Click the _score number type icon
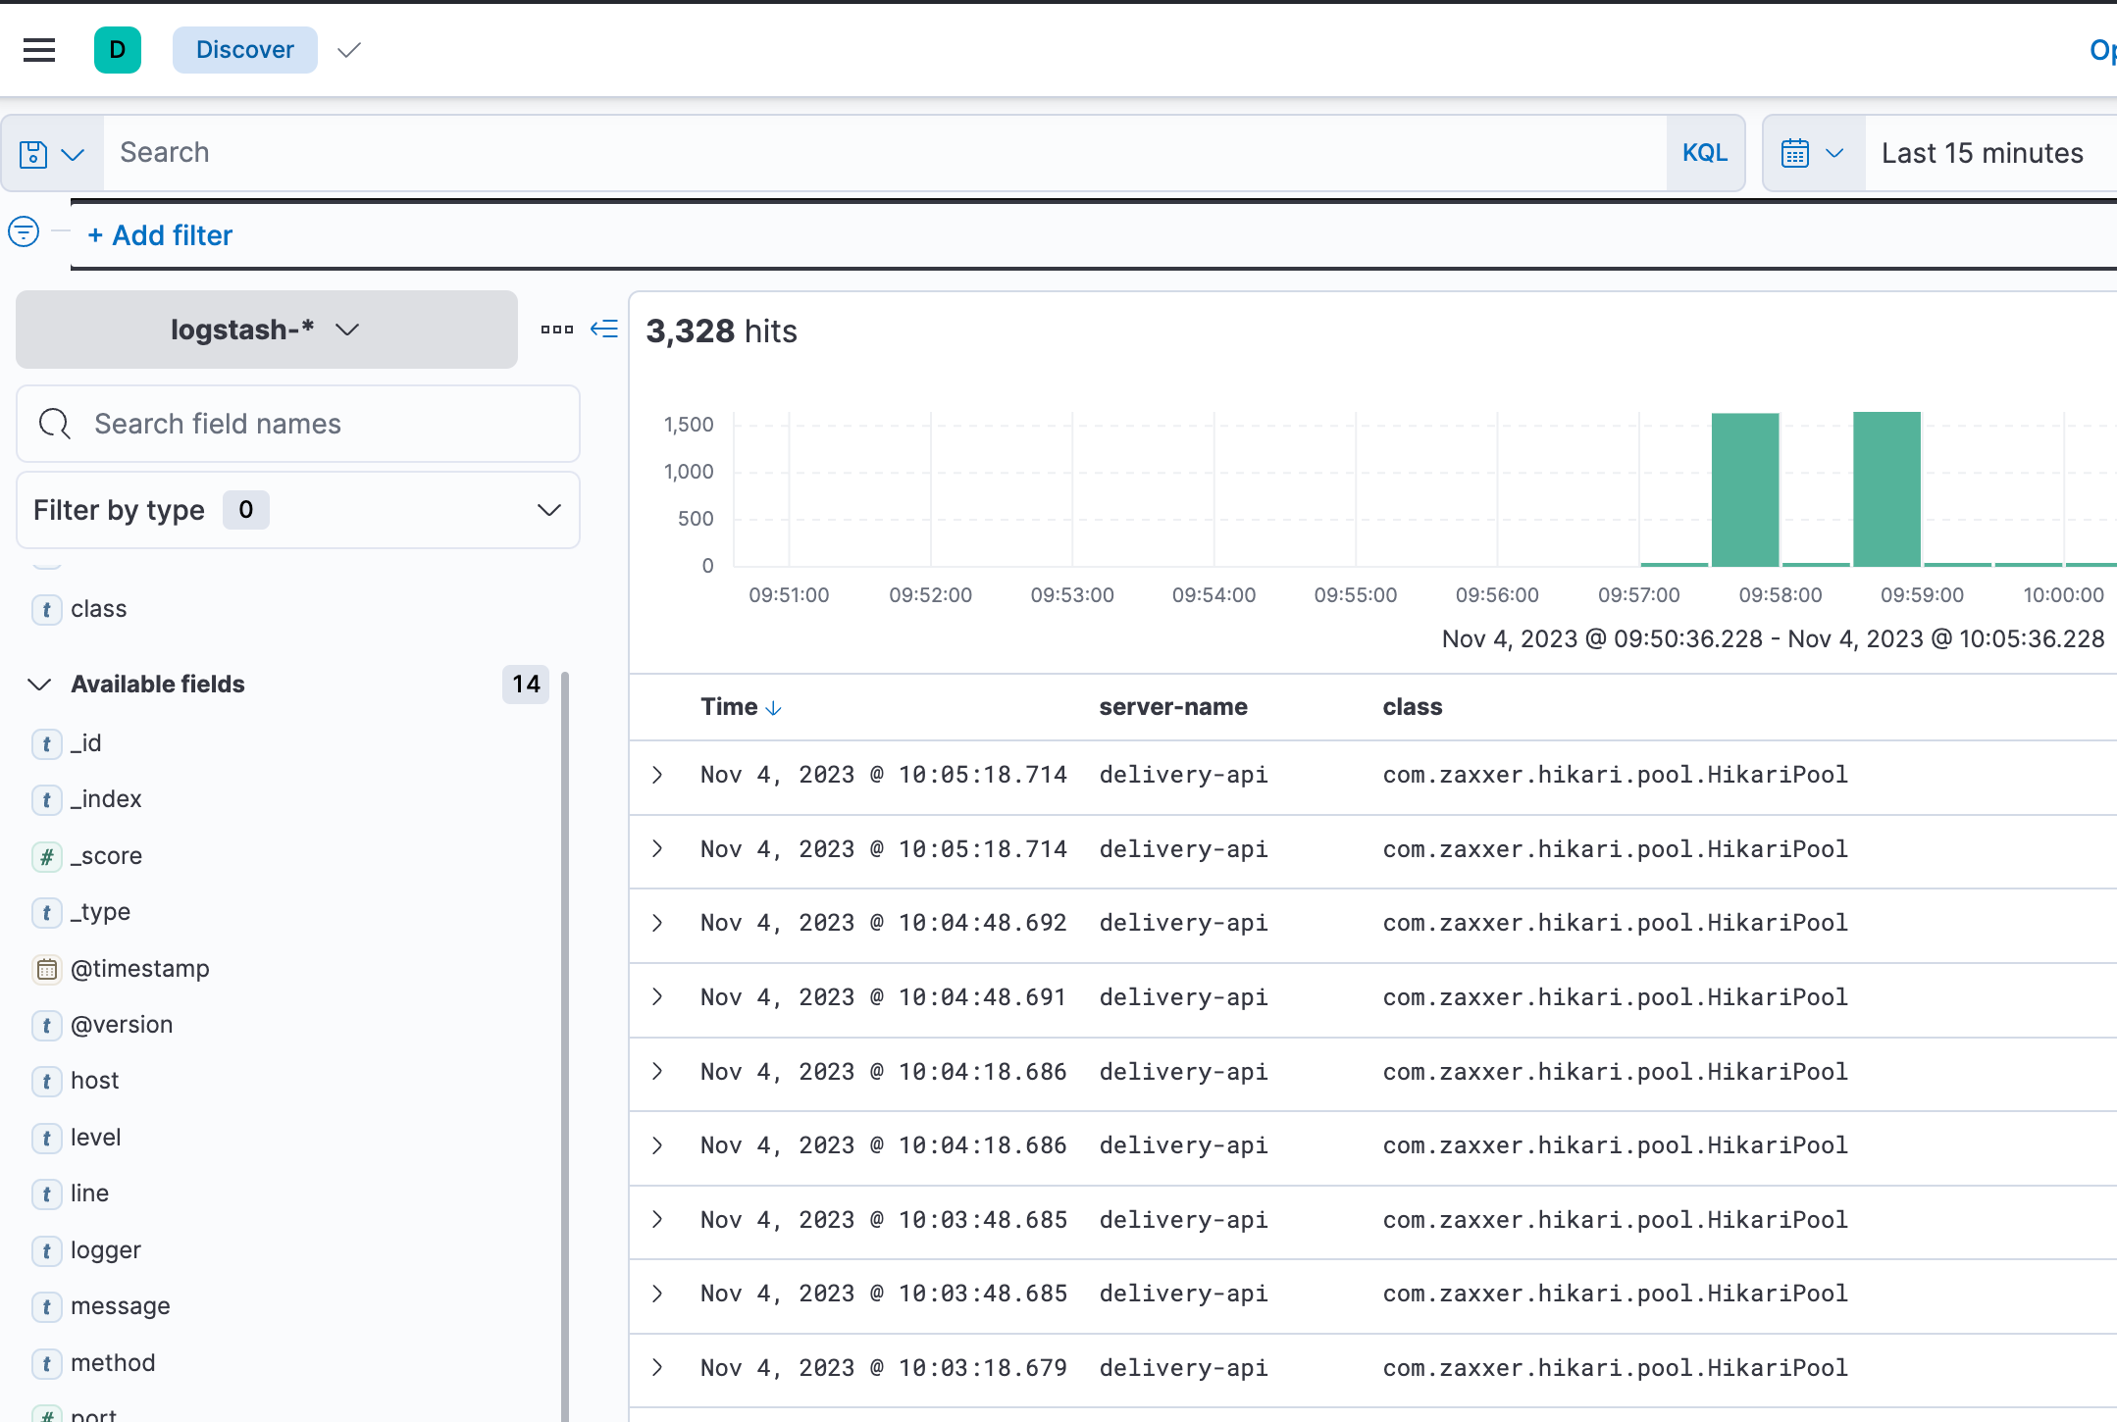The image size is (2117, 1422). (x=46, y=856)
